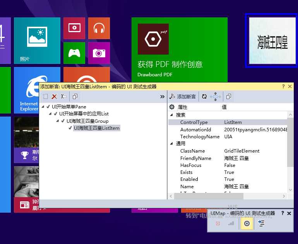
Task: Click the show recorded steps icon in UIMap toolbar
Action: (x=231, y=223)
